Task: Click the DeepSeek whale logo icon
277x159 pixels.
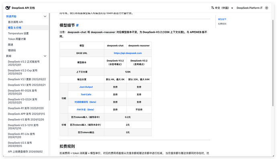Action: 8,8
